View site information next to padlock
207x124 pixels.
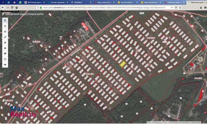point(38,7)
